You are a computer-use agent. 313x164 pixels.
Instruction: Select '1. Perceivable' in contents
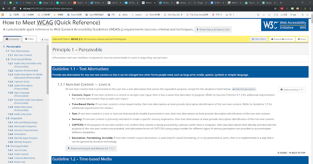(12, 47)
